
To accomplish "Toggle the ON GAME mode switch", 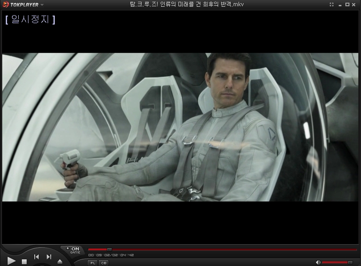I will [74, 250].
